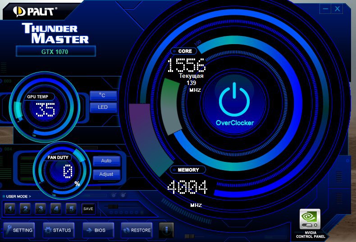Select the CORE clock label
Image resolution: width=356 pixels, height=242 pixels.
point(183,51)
